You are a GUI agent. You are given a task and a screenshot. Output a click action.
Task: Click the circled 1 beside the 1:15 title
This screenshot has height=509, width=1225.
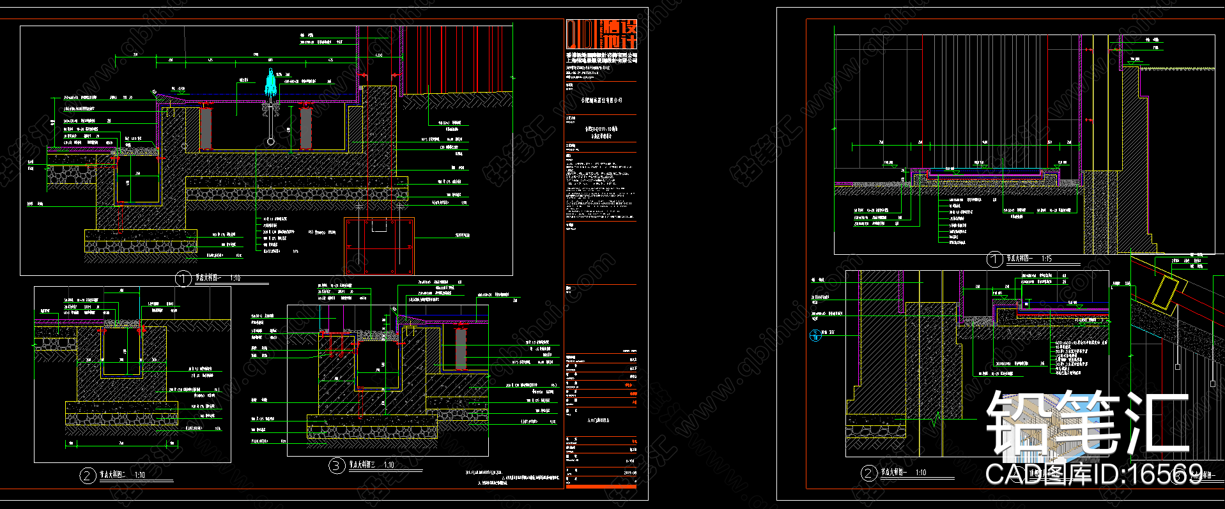(x=994, y=259)
